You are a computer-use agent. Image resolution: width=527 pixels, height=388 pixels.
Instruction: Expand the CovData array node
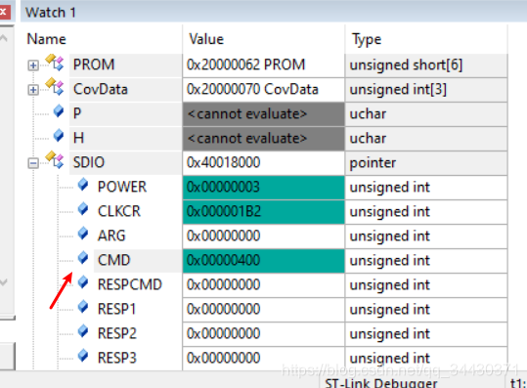click(x=33, y=90)
